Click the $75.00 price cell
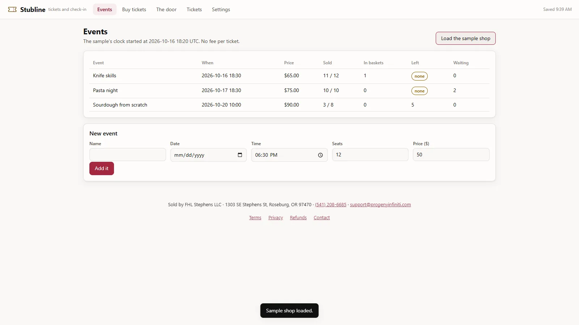 (x=292, y=90)
